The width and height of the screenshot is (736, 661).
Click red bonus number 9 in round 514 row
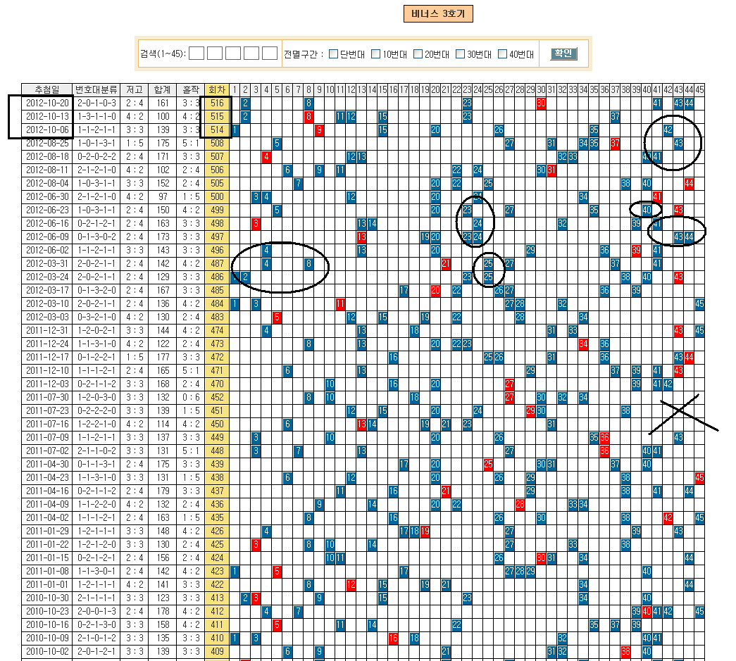[319, 130]
